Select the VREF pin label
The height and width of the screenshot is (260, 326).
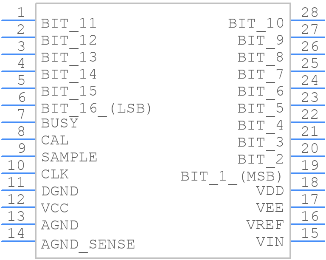click(x=265, y=225)
